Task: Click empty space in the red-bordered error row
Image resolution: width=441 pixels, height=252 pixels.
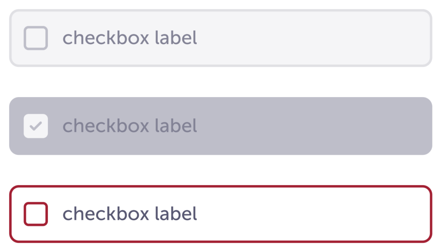Action: point(301,214)
